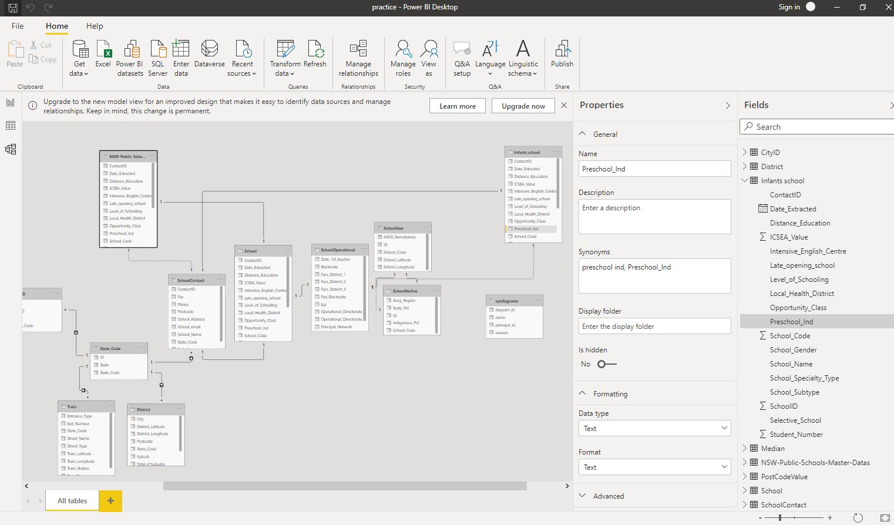Viewport: 894px width, 525px height.
Task: Switch to Data view in sidebar
Action: coord(11,126)
